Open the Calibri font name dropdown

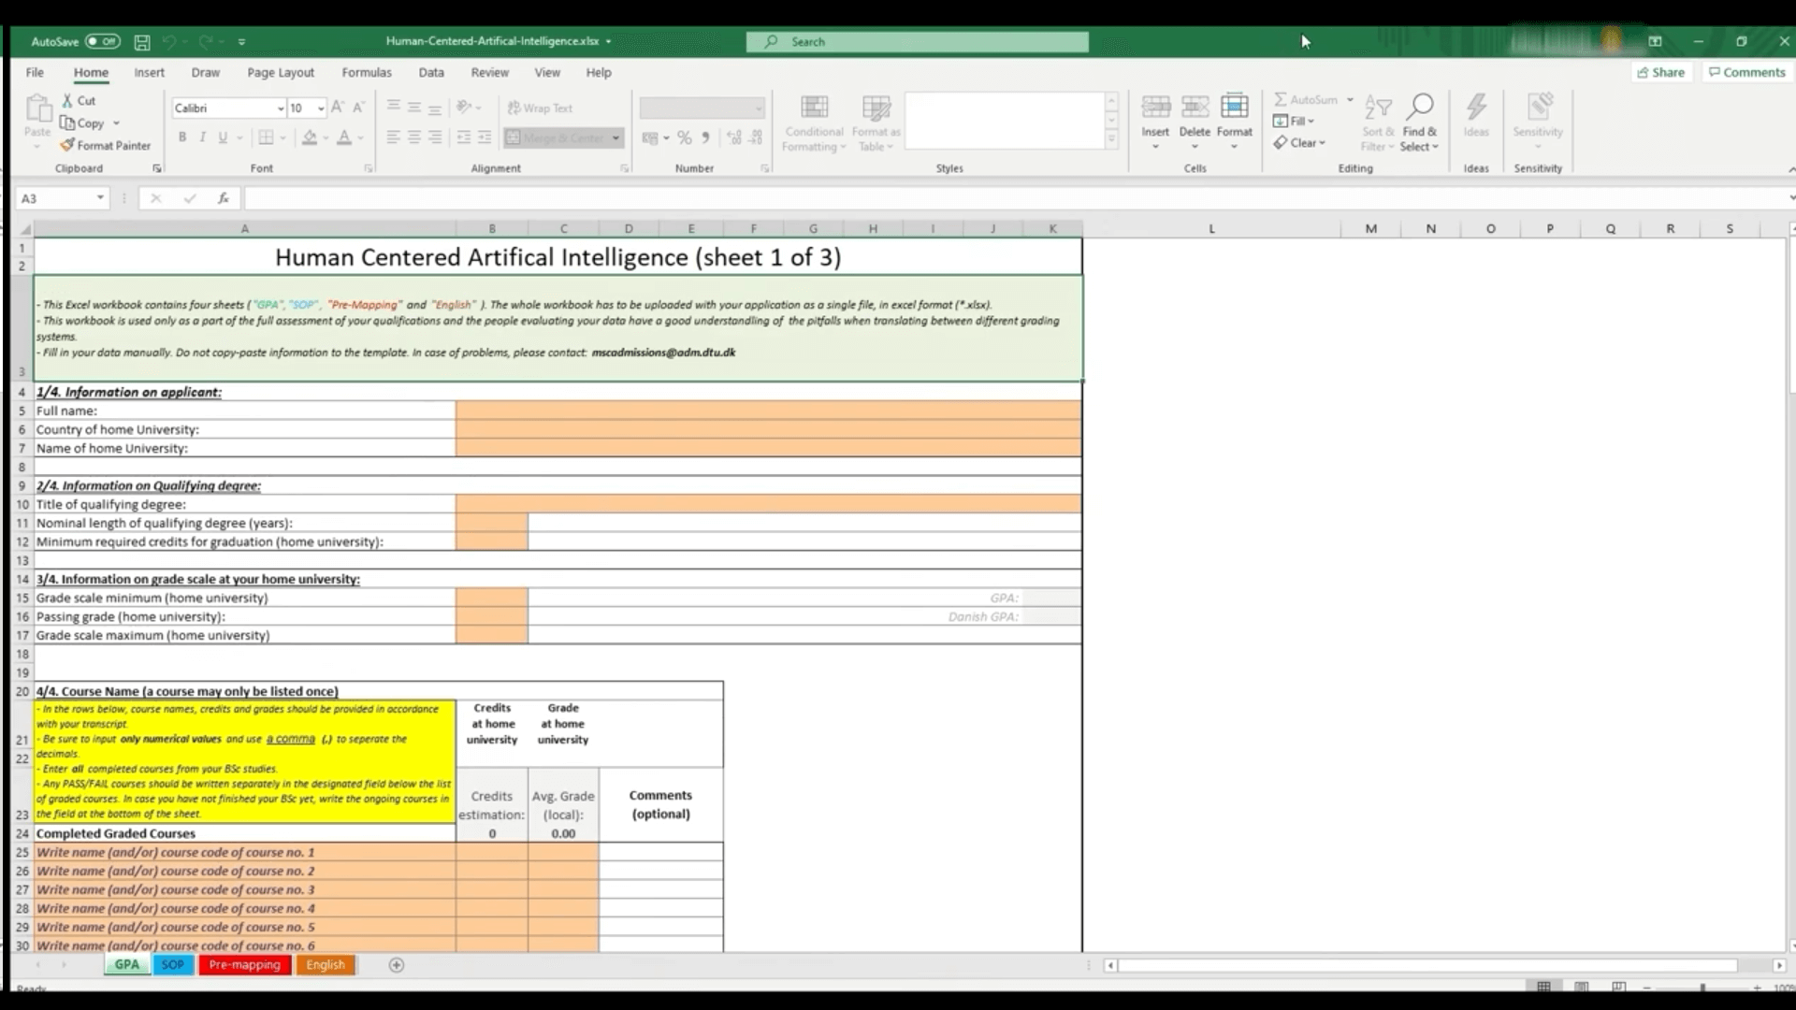coord(280,108)
